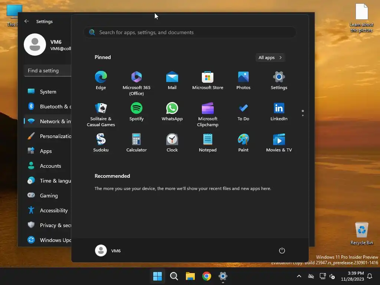
Task: Open Spotify from the Start menu
Action: point(137,112)
